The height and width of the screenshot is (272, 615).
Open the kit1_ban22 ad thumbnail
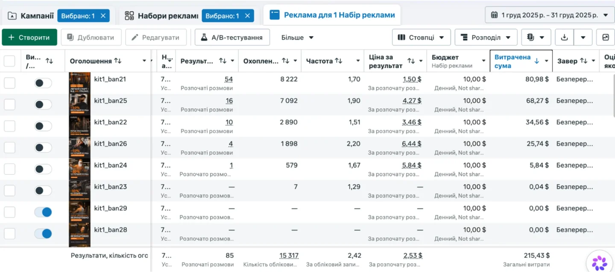[80, 126]
